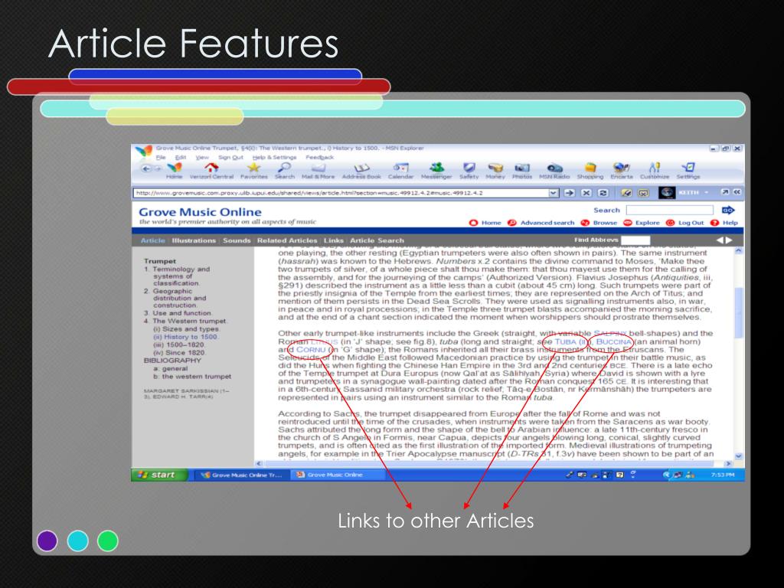The width and height of the screenshot is (784, 588).
Task: Follow the CORNU article link
Action: (x=311, y=349)
